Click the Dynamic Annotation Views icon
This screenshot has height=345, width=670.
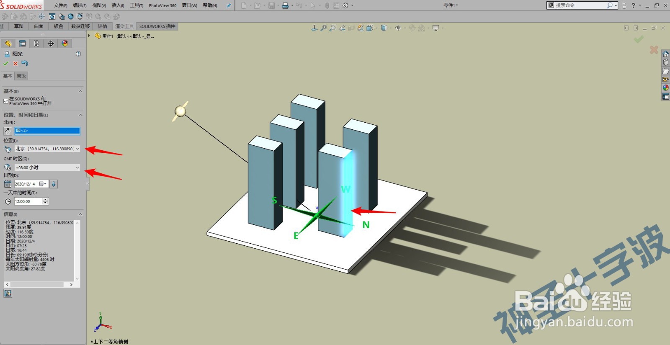(x=361, y=28)
